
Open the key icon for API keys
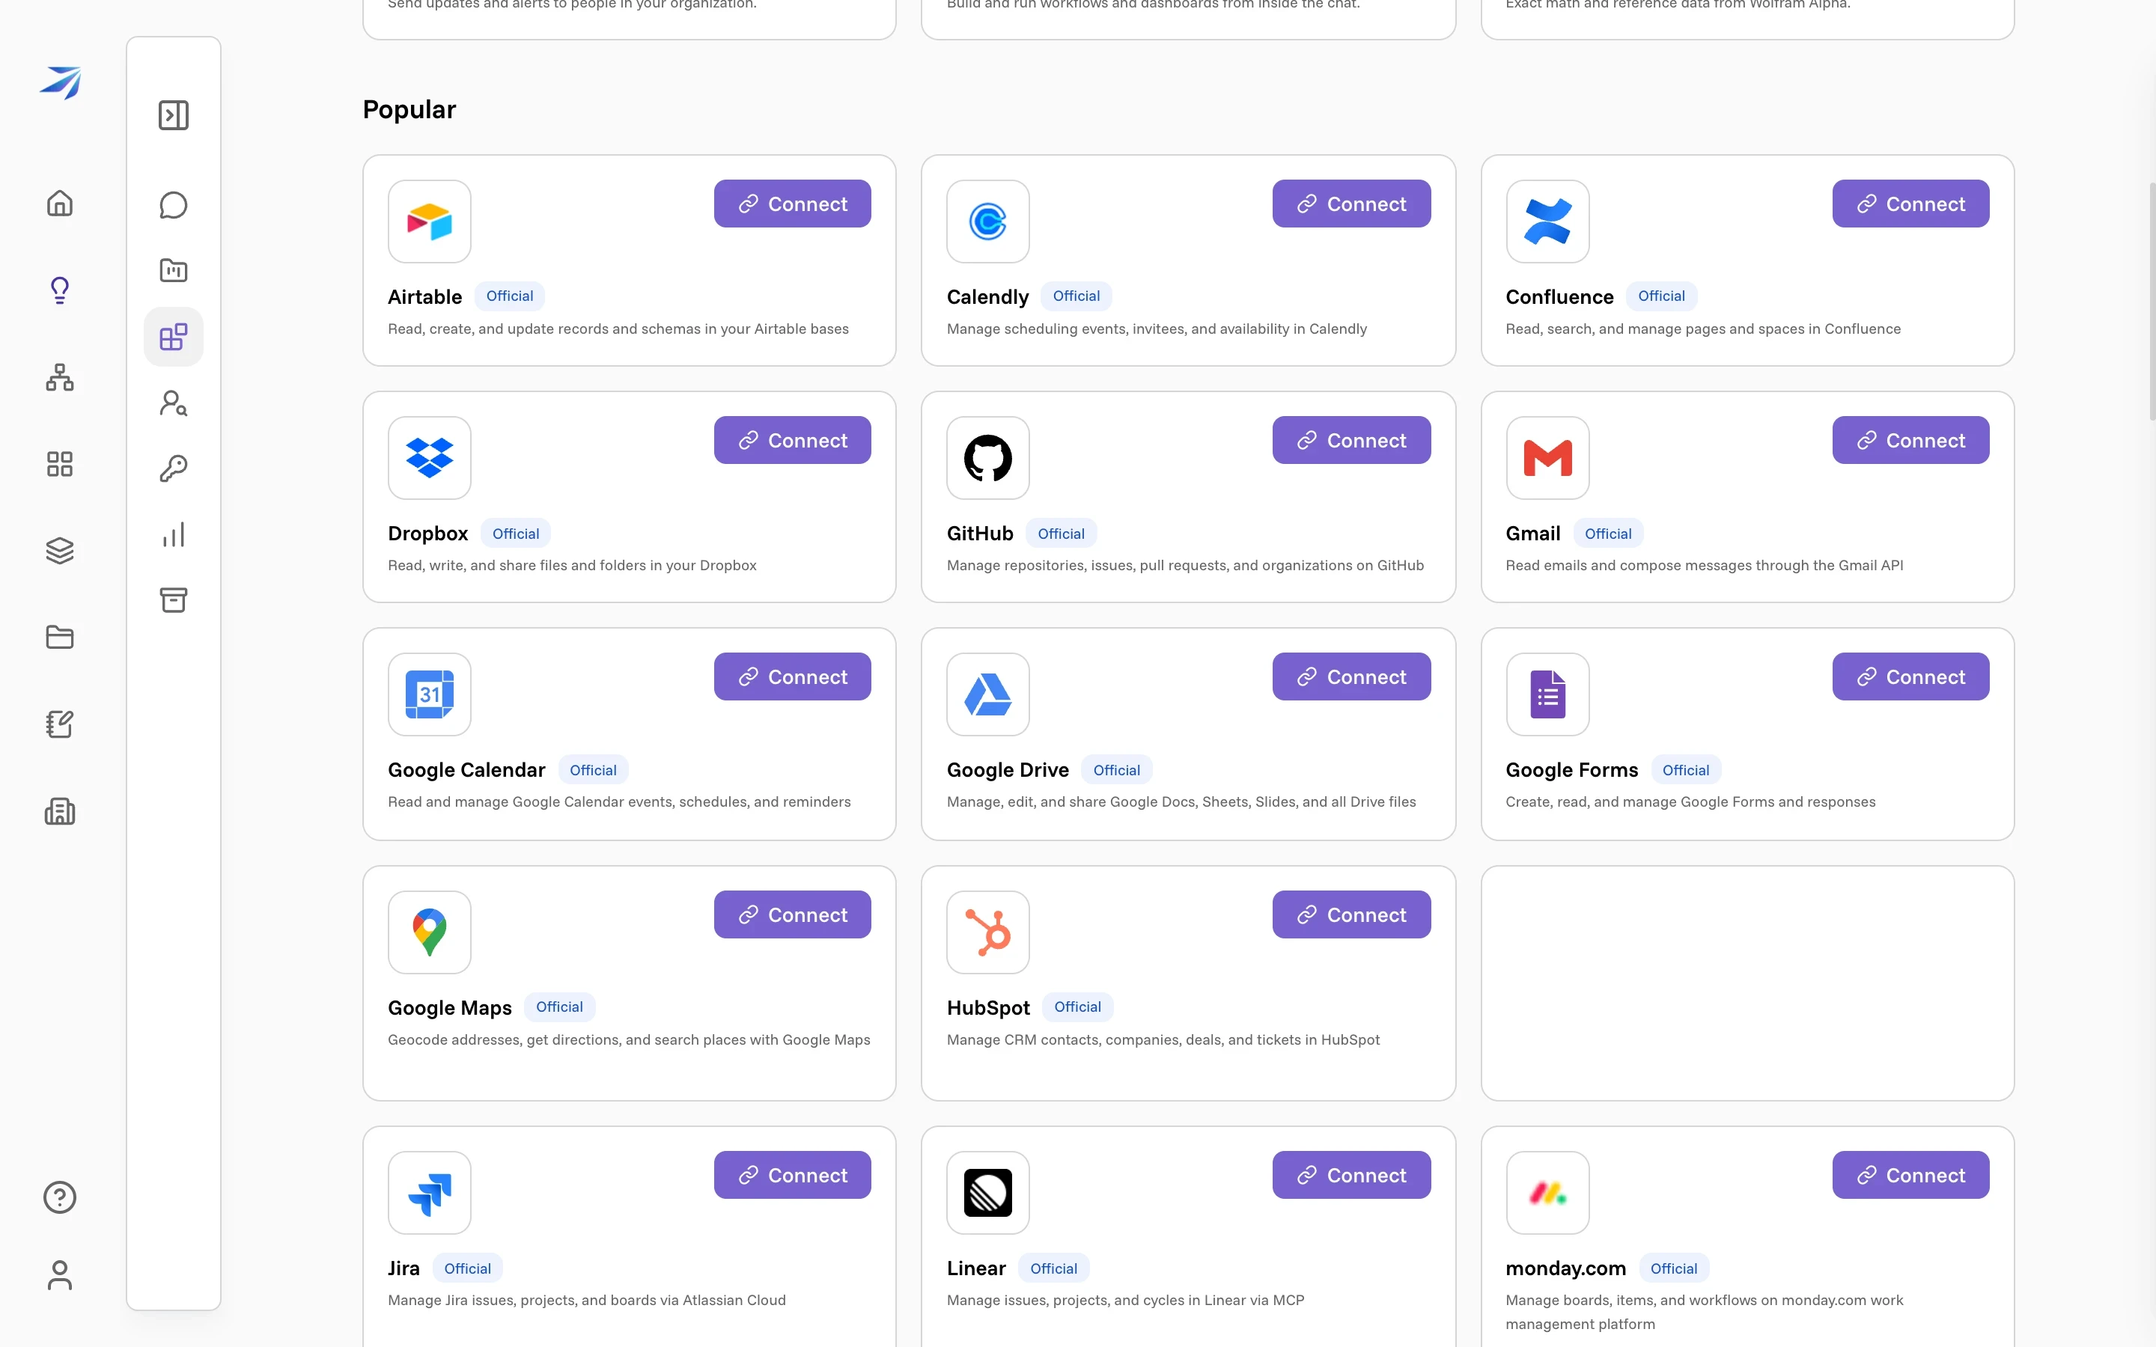click(174, 468)
